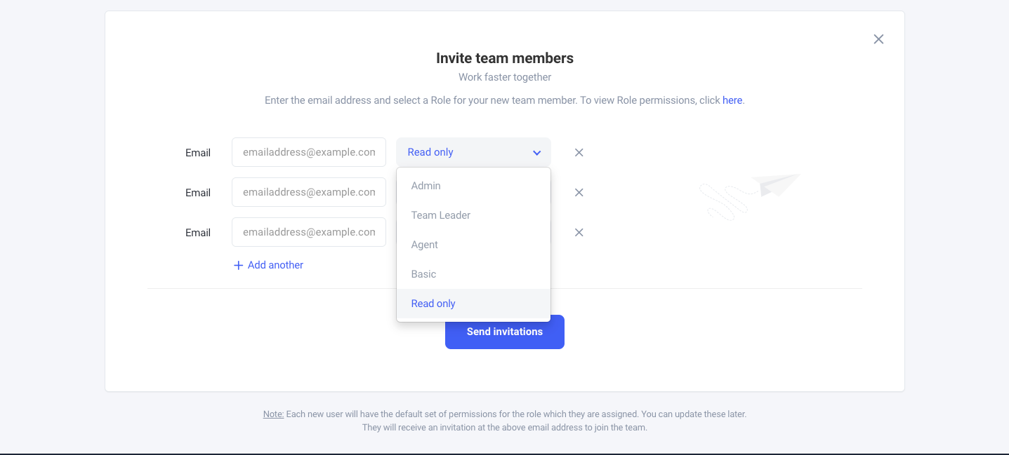Close the Invite team members dialog

point(878,39)
